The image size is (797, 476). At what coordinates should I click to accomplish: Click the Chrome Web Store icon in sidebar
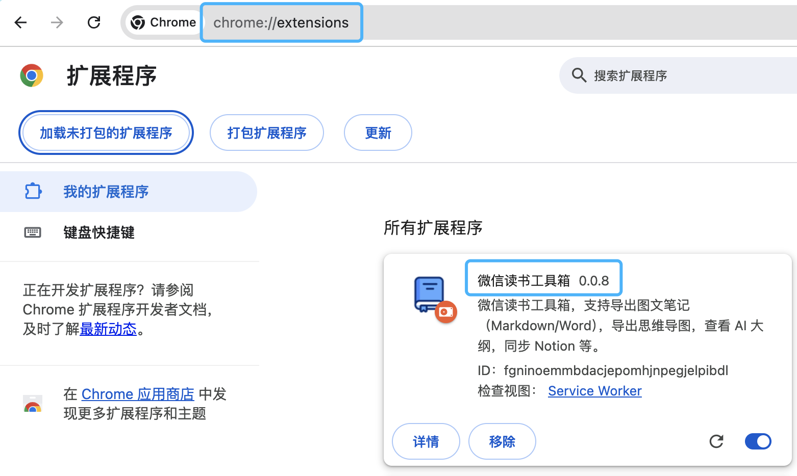[x=33, y=404]
